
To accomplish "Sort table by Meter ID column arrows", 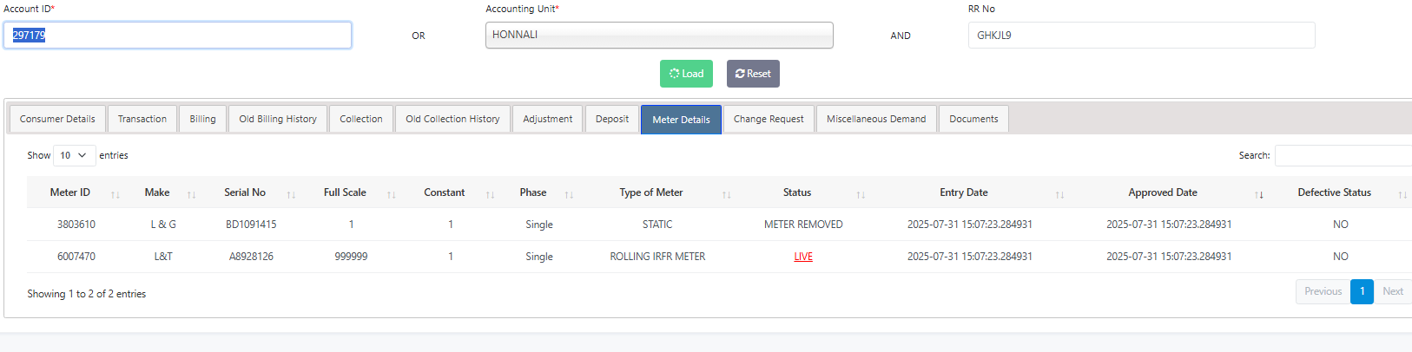I will click(x=115, y=194).
